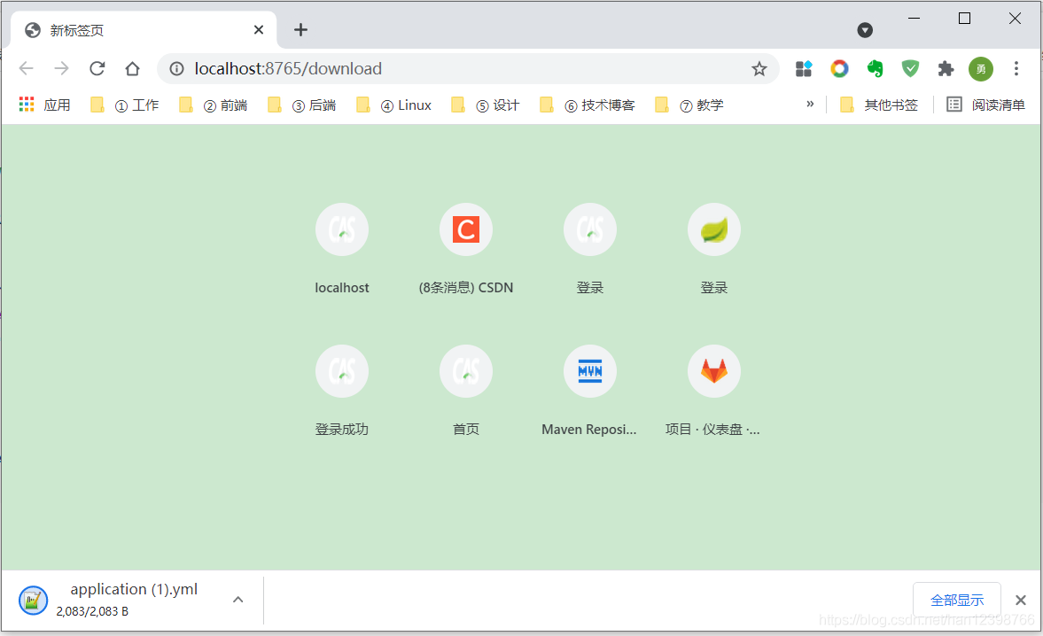View site information icon in address bar
Viewport: 1043px width, 636px height.
tap(176, 68)
